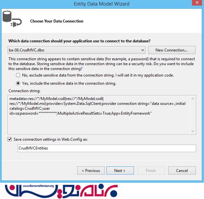204x199 pixels.
Task: Click the Finish button
Action: pyautogui.click(x=151, y=170)
